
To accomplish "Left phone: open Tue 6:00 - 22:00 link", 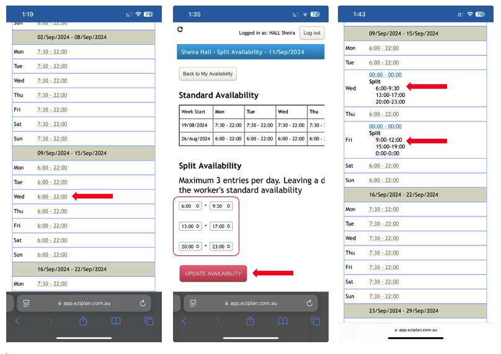I will click(52, 182).
